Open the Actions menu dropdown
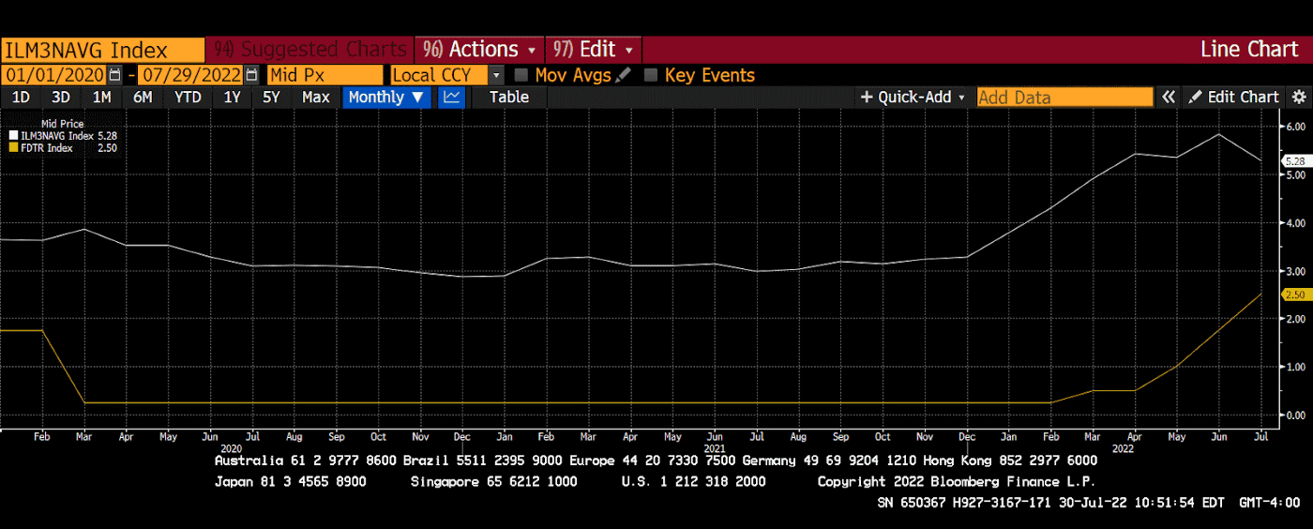The width and height of the screenshot is (1313, 529). (481, 50)
